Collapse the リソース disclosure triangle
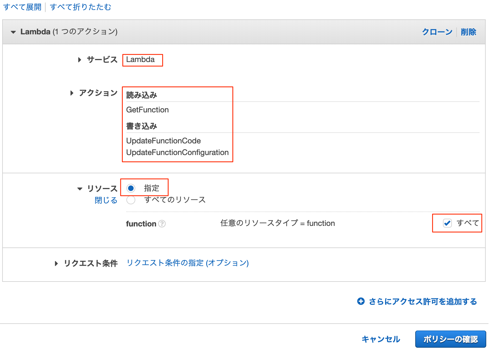Screen dimensions: 489x351 pos(80,189)
